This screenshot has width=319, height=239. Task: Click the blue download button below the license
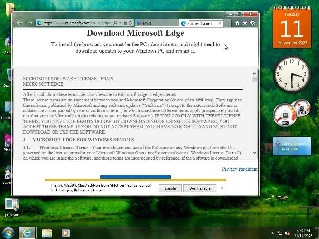(x=136, y=177)
